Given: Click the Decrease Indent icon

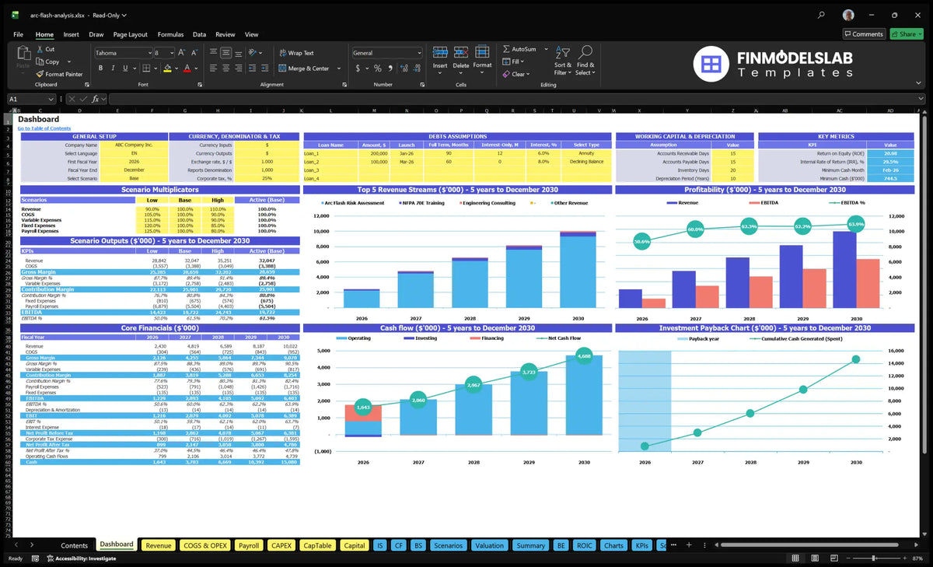Looking at the screenshot, I should [253, 68].
